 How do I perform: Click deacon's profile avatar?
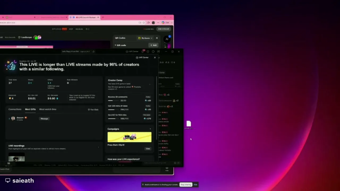point(13,119)
